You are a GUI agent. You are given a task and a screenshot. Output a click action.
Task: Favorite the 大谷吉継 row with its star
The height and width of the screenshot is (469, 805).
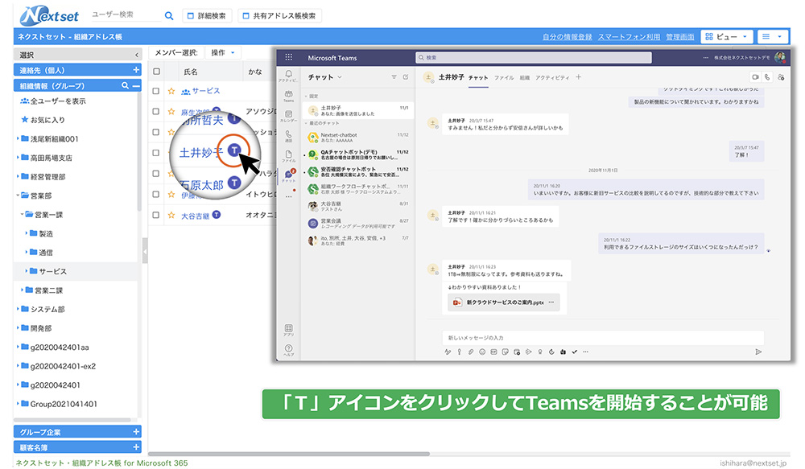(x=171, y=216)
